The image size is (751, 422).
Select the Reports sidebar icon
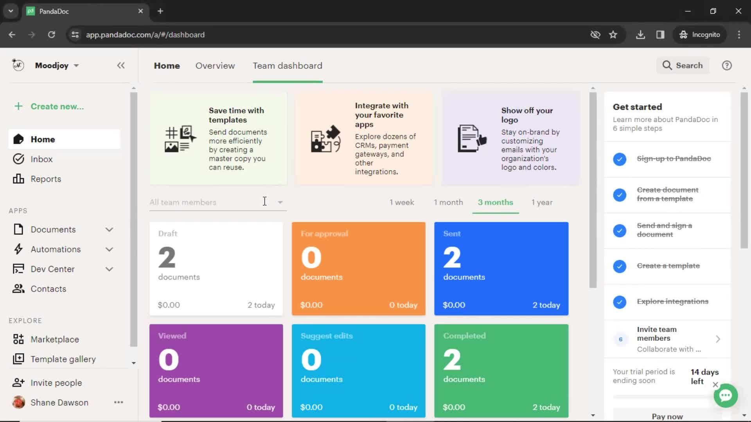pyautogui.click(x=18, y=179)
